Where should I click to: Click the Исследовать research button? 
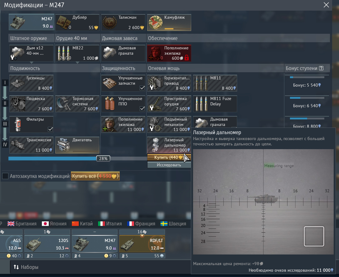point(169,165)
